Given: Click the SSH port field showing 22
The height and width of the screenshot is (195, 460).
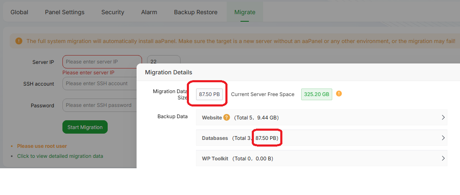Looking at the screenshot, I should pos(163,62).
